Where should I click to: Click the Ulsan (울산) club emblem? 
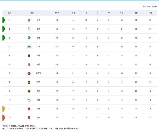pyautogui.click(x=29, y=20)
